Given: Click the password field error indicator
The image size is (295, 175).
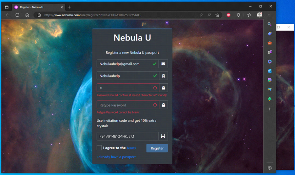Looking at the screenshot, I should click(x=155, y=88).
